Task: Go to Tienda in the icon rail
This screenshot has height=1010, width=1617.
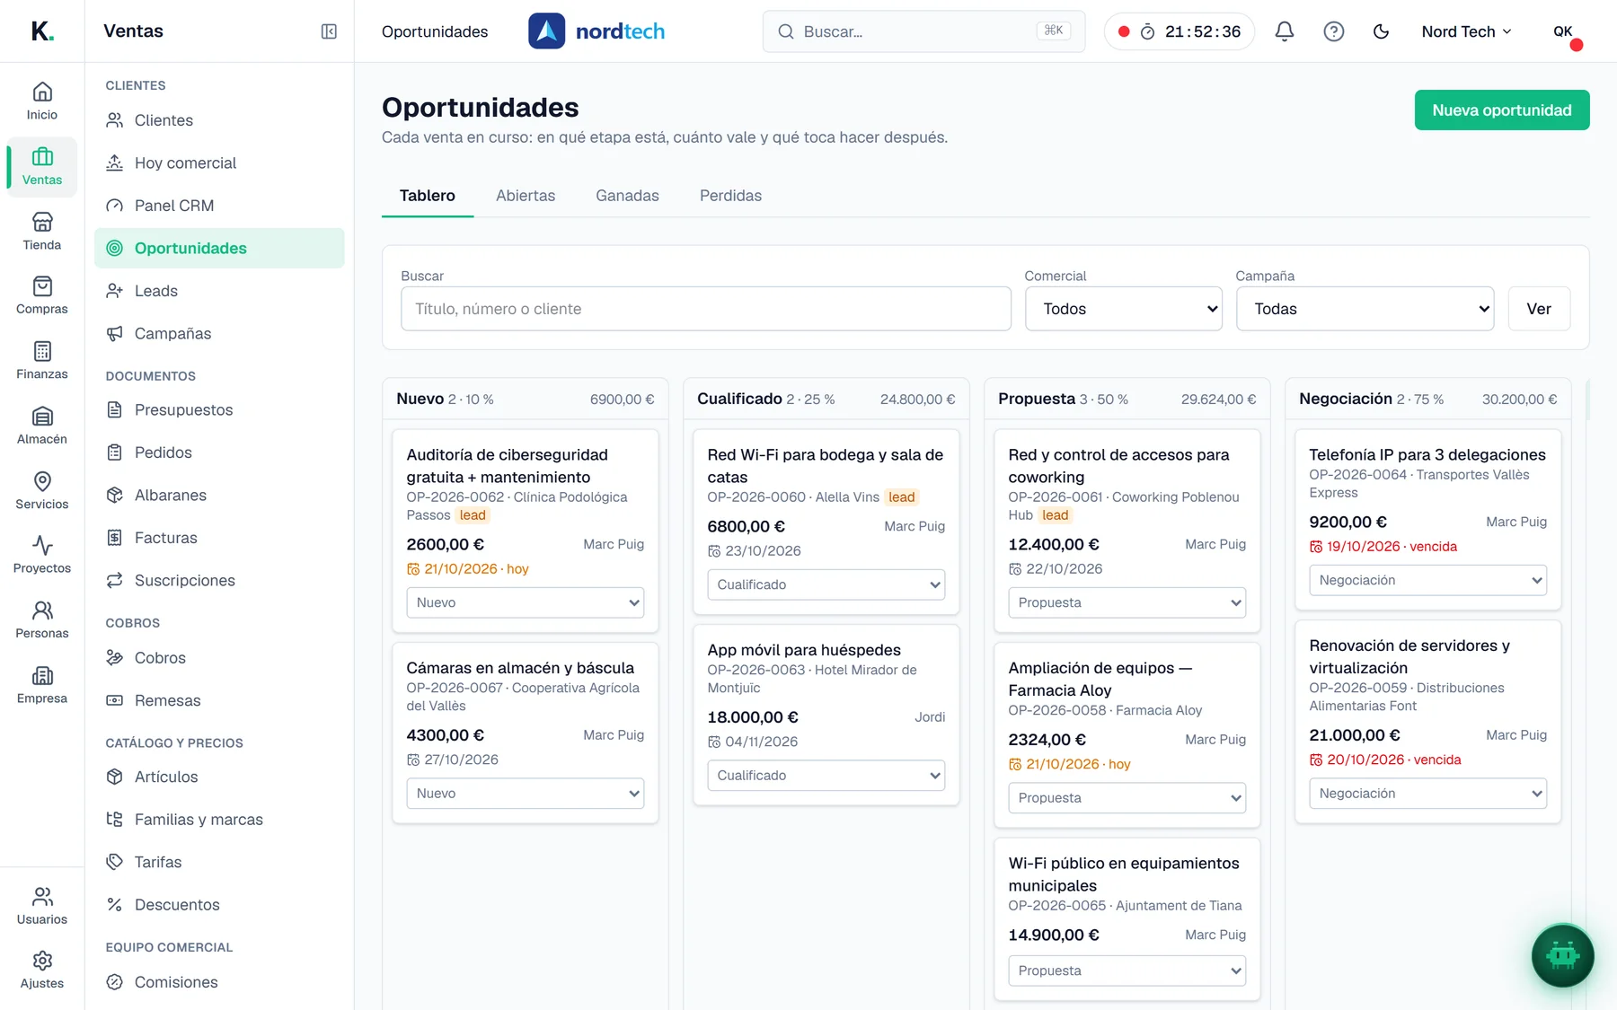Action: coord(42,231)
